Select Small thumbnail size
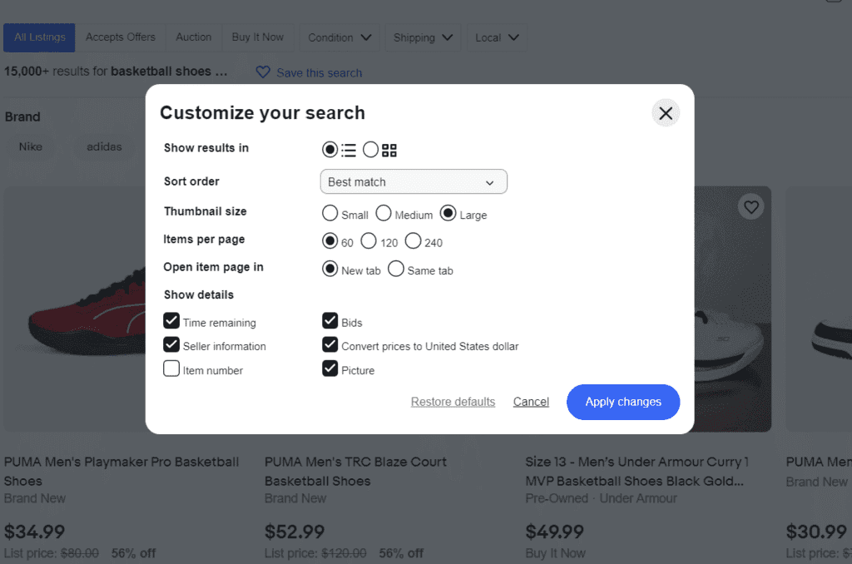The image size is (852, 564). click(329, 213)
